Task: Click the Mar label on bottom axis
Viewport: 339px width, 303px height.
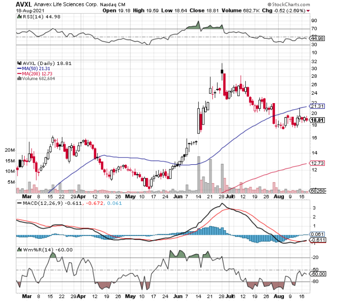Action: click(x=27, y=296)
